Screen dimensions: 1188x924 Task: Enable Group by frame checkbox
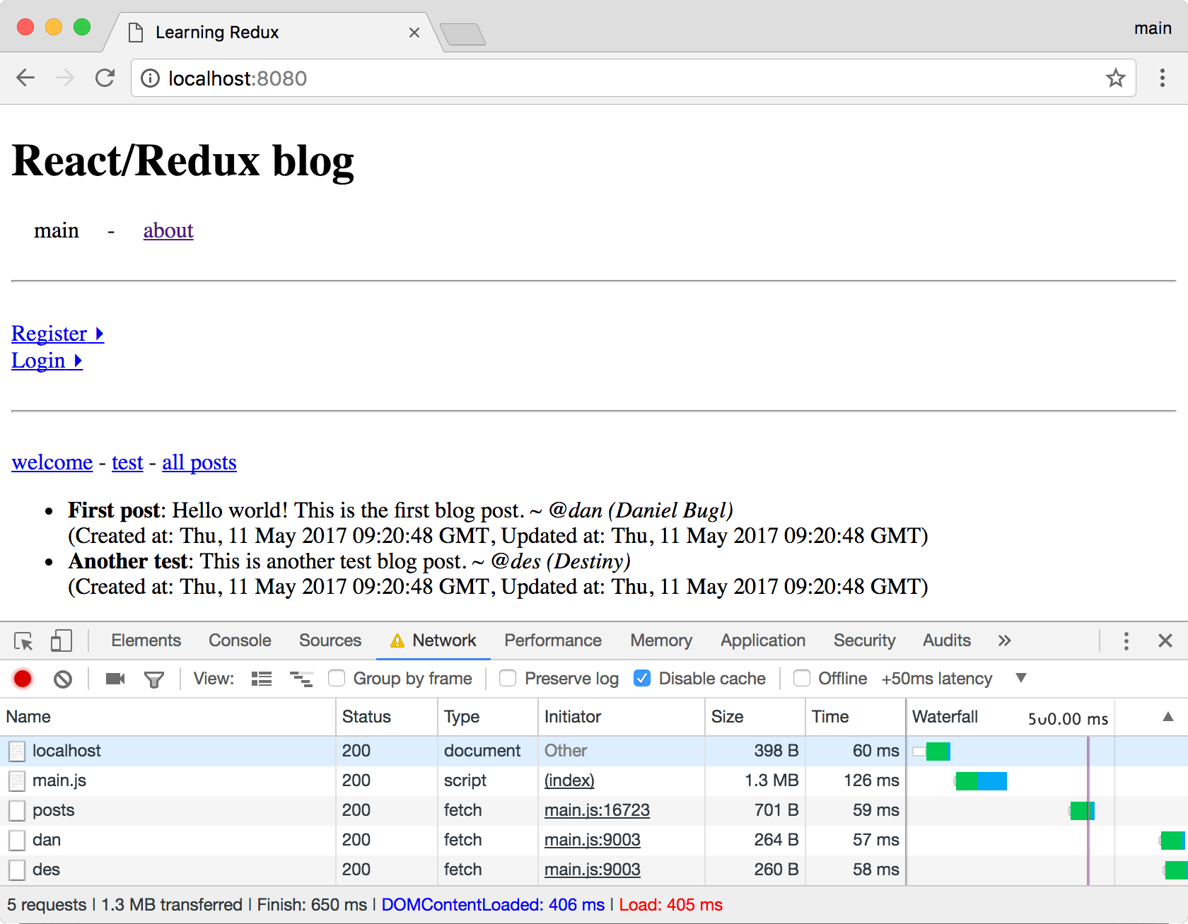(x=337, y=679)
